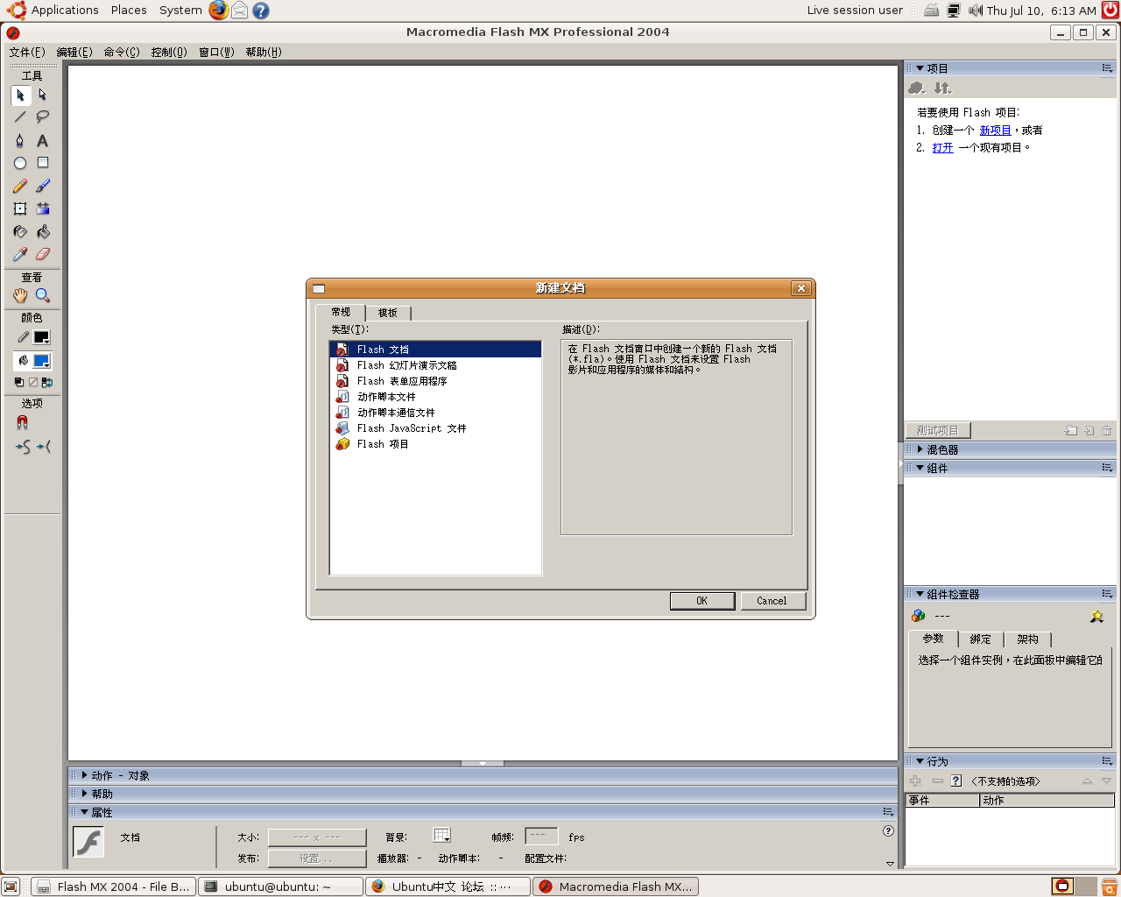Click the 打开 link in project panel
This screenshot has width=1121, height=897.
(942, 148)
